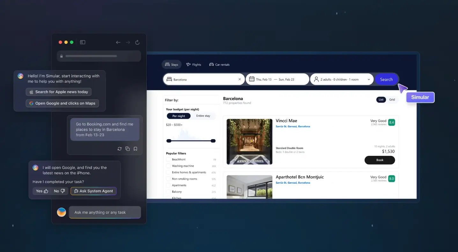Toggle the sidebar panel icon

click(83, 42)
